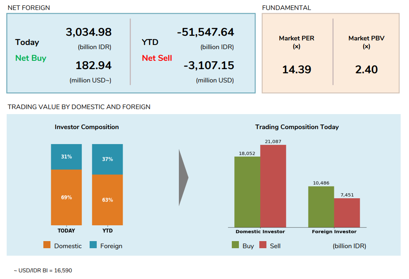Click the Foreign Investor buy bar 10,486

coord(321,207)
